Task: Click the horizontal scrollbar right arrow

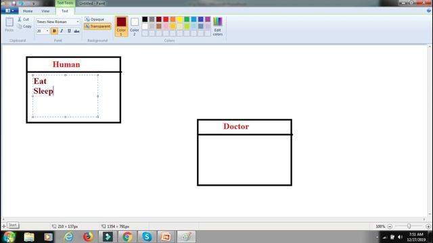Action: tap(424, 219)
